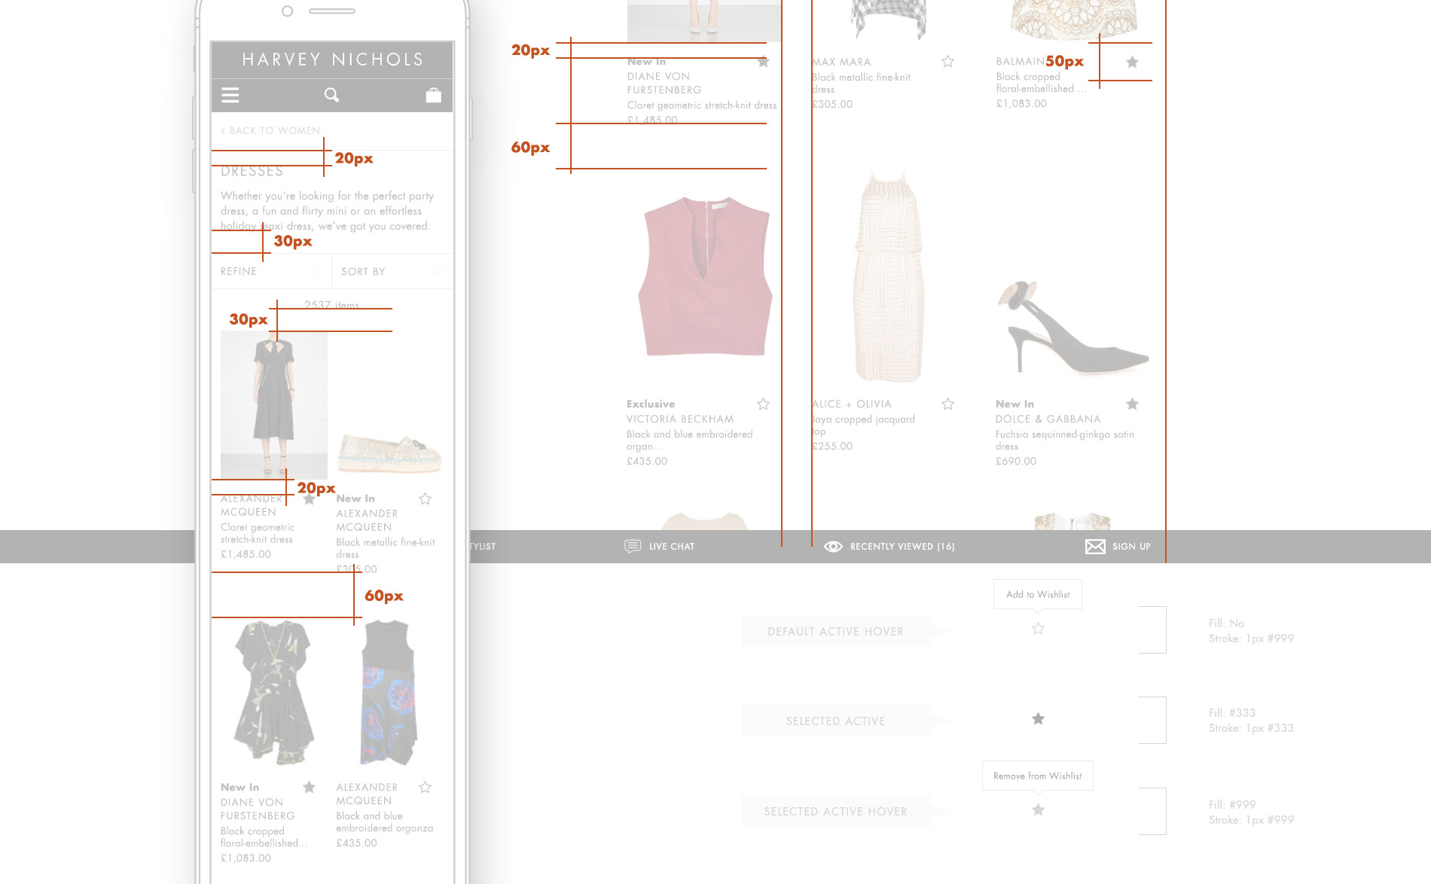Open the shopping bag in mobile header
The width and height of the screenshot is (1431, 884).
433,95
